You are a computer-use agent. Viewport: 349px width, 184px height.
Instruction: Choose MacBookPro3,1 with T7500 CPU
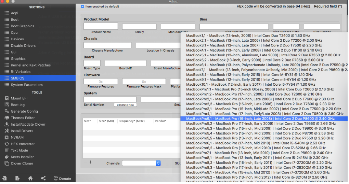coord(264,109)
